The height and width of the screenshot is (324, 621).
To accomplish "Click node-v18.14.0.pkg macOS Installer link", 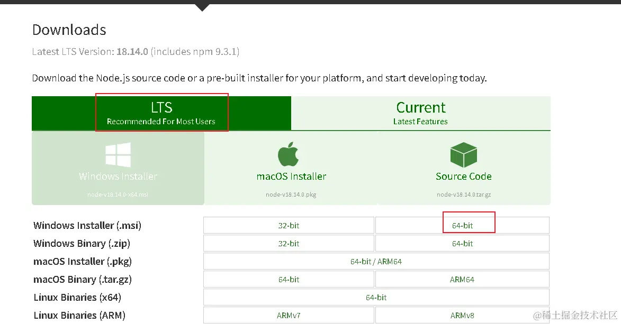I will (x=291, y=195).
